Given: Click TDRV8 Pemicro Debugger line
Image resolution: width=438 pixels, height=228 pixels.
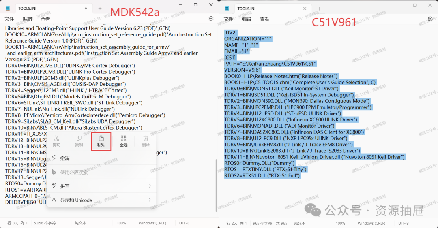Looking at the screenshot, I should (x=85, y=115).
